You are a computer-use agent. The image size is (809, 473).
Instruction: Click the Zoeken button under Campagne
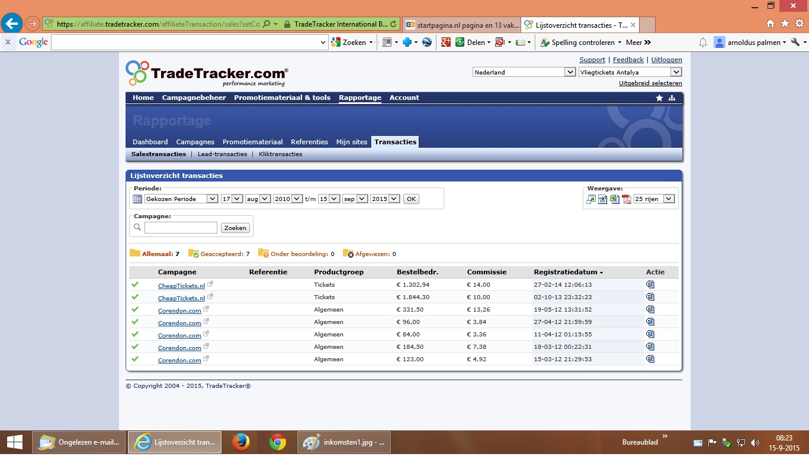235,228
